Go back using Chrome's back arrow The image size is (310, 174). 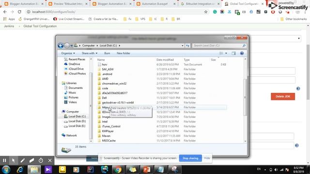[x=5, y=12]
